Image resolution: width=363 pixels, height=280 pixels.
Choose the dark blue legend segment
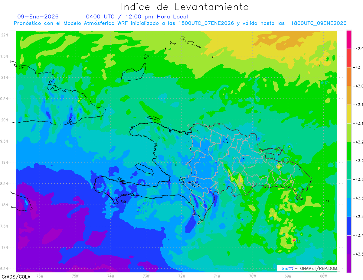coord(349,226)
